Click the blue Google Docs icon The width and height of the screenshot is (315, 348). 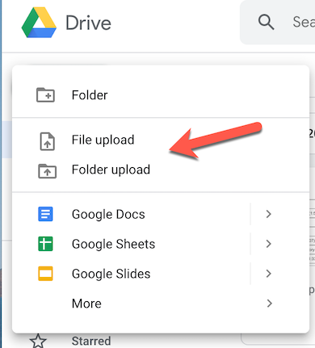pos(45,214)
